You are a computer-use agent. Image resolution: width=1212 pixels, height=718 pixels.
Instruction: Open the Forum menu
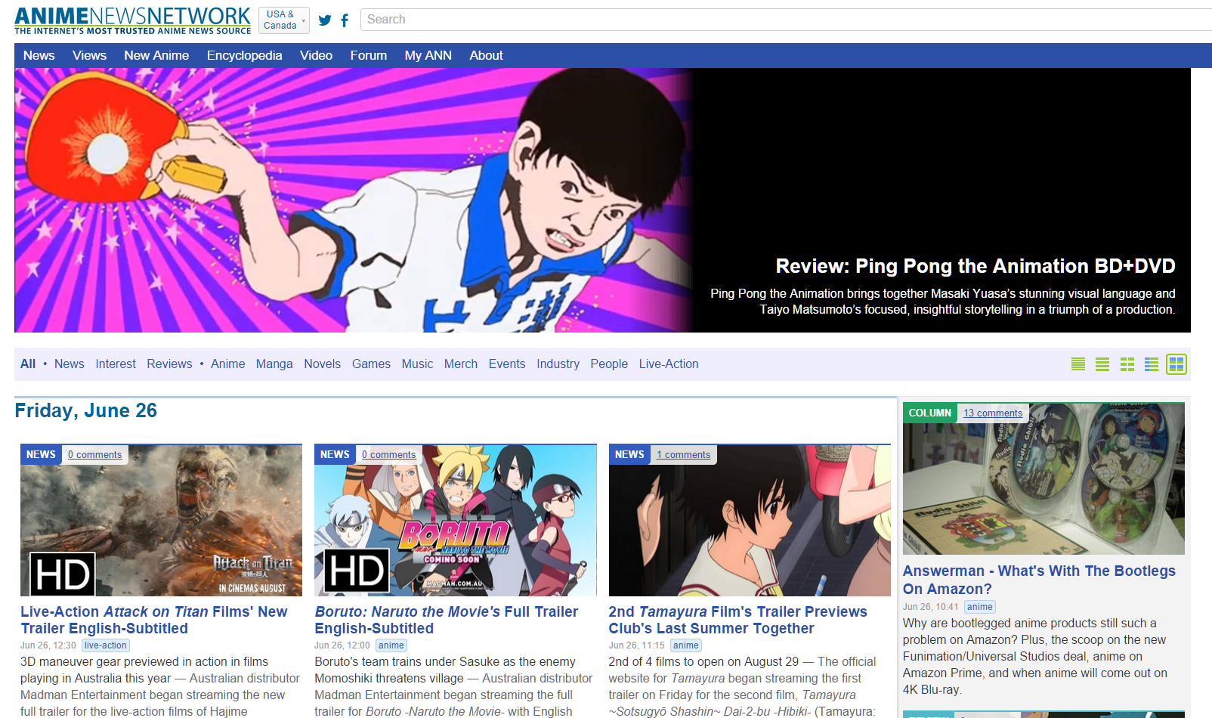368,55
